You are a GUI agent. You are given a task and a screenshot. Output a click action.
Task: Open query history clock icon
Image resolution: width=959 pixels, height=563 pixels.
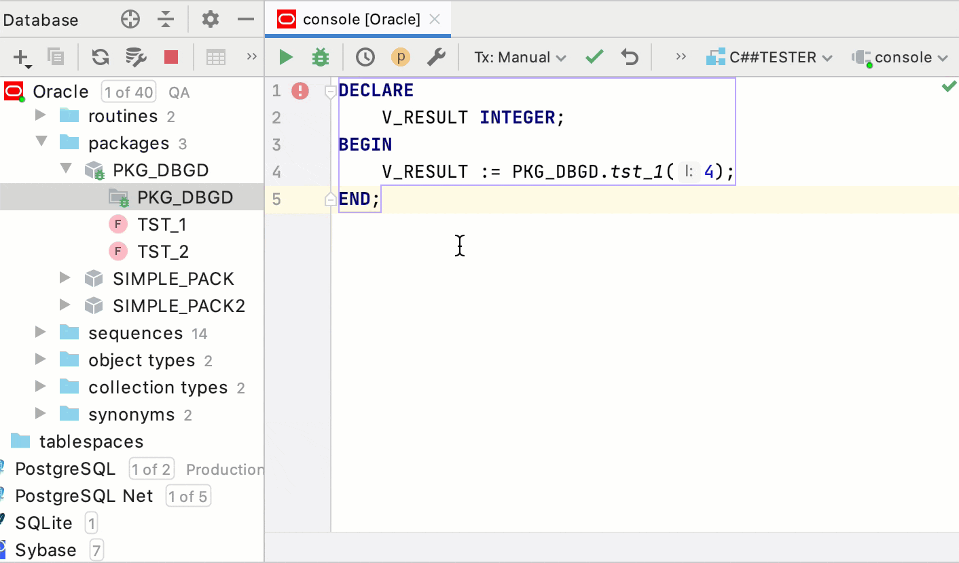(365, 58)
